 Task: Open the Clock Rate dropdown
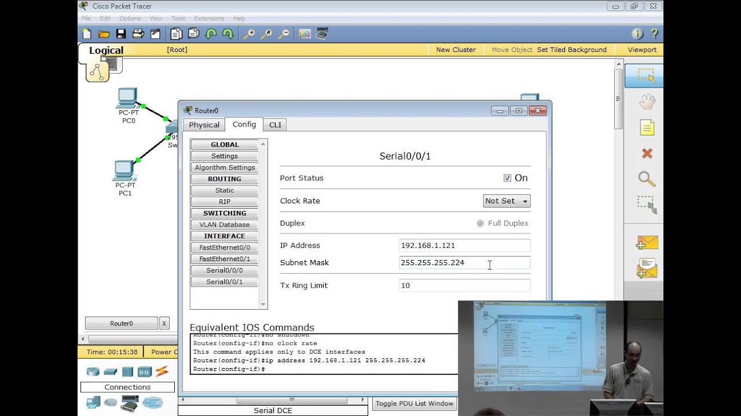tap(507, 200)
